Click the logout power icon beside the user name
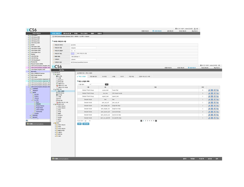The image size is (244, 187). pos(197,29)
